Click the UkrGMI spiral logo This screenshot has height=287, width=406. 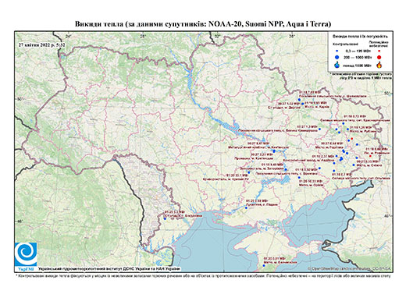click(26, 254)
